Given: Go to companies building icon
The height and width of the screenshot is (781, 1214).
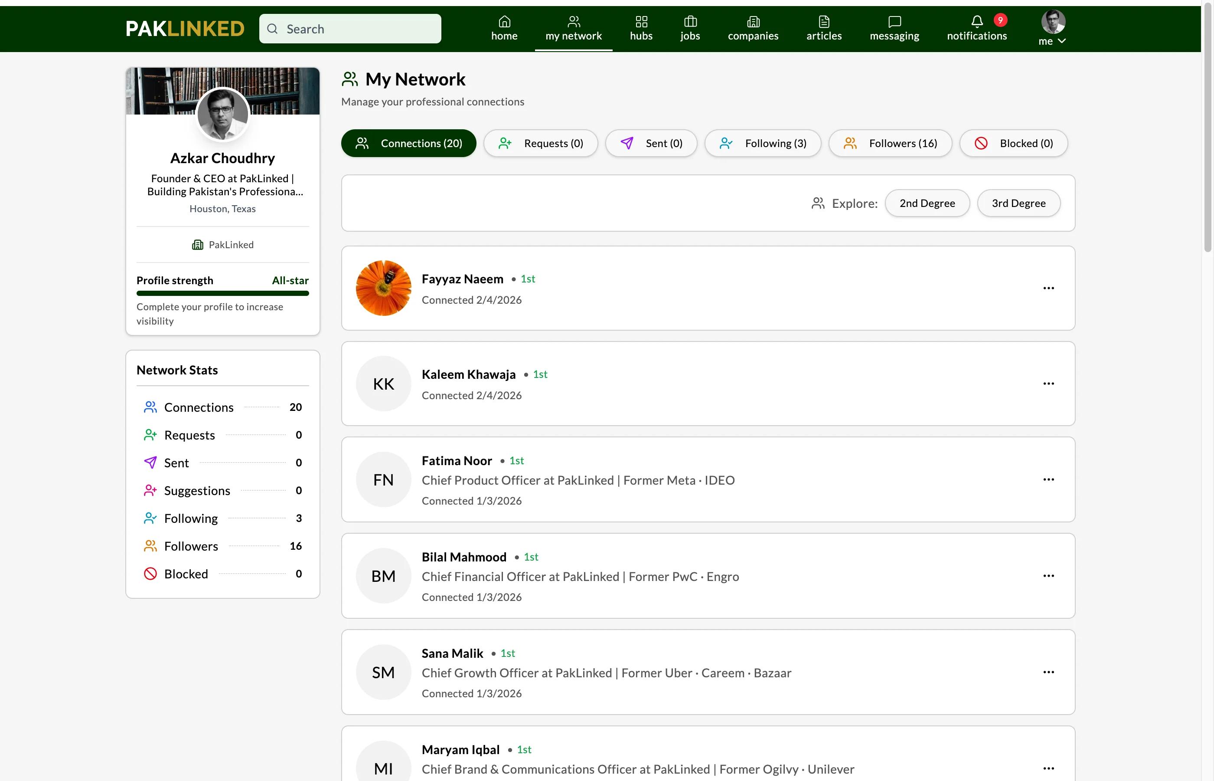Looking at the screenshot, I should [x=753, y=22].
